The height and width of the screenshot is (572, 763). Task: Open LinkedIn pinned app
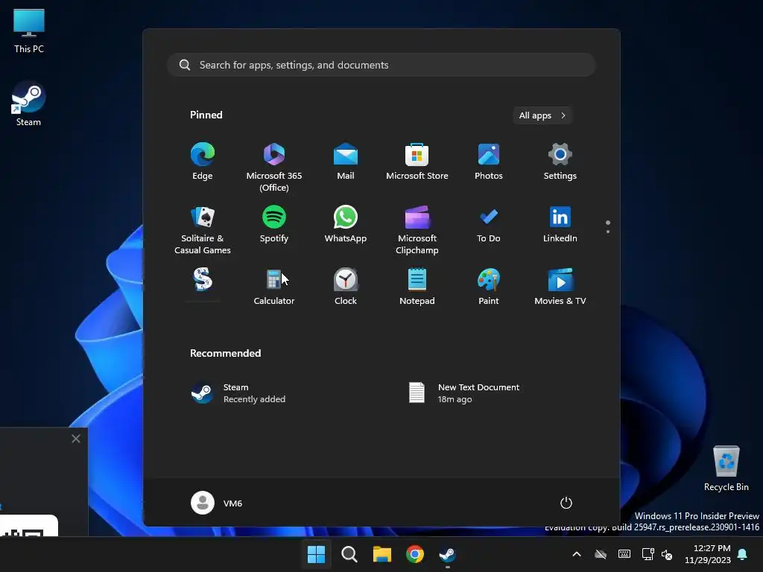pos(560,225)
